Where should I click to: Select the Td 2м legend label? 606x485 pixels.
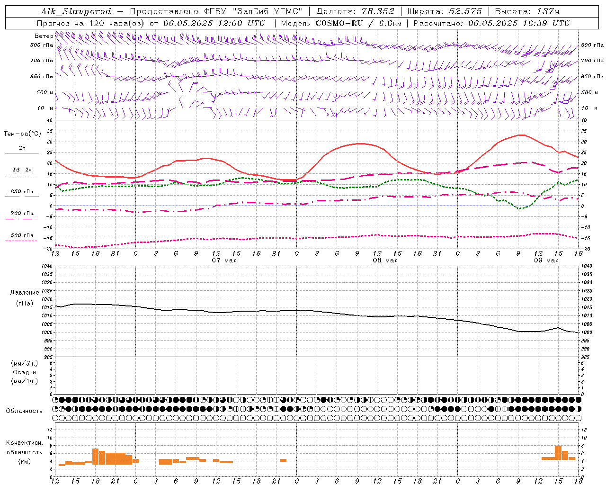pos(22,170)
